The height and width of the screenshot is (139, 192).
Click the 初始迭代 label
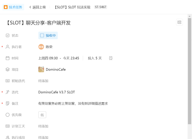click(x=18, y=81)
